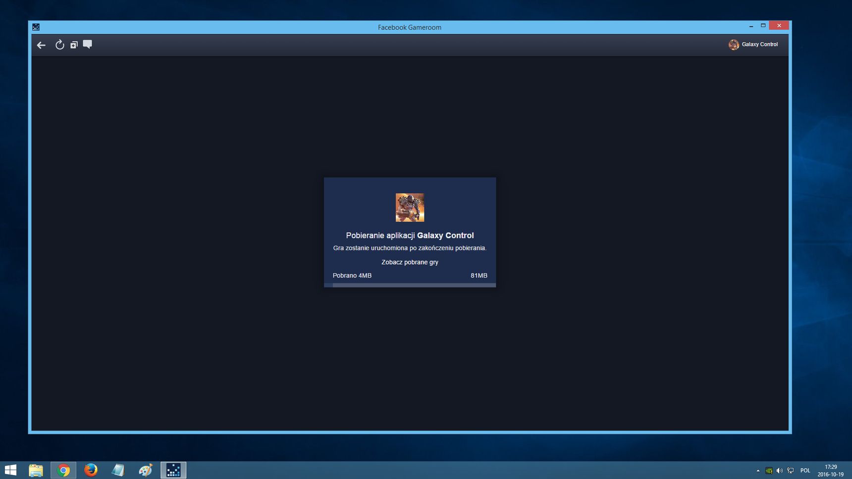Click the '81MB' total size text

pyautogui.click(x=479, y=276)
